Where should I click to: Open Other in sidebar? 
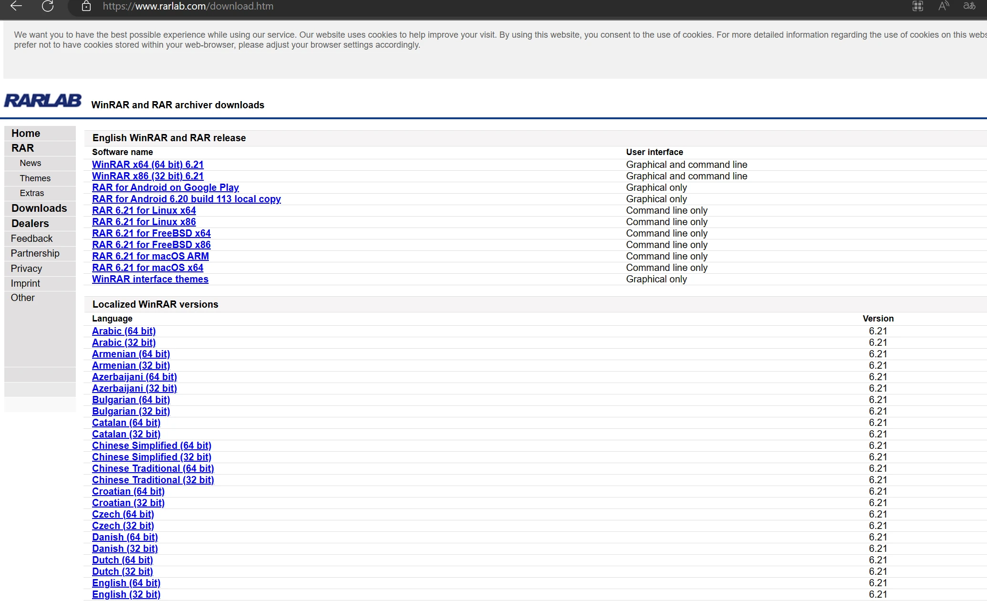point(23,298)
